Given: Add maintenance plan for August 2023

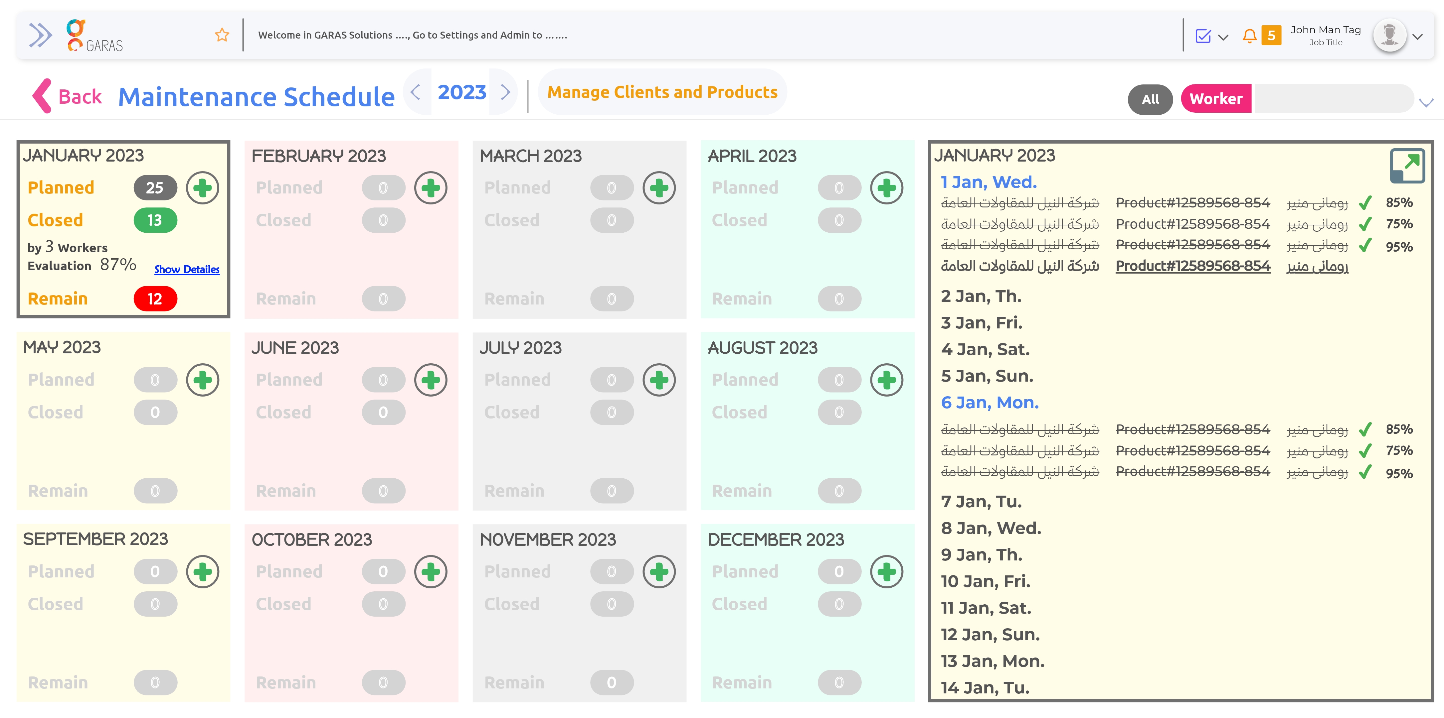Looking at the screenshot, I should tap(886, 380).
